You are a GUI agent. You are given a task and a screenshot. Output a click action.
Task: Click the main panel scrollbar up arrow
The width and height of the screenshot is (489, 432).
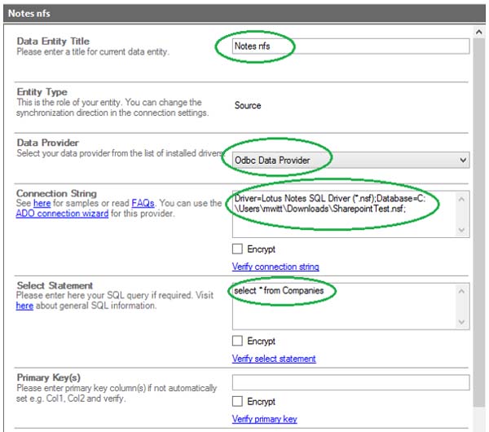(x=479, y=32)
